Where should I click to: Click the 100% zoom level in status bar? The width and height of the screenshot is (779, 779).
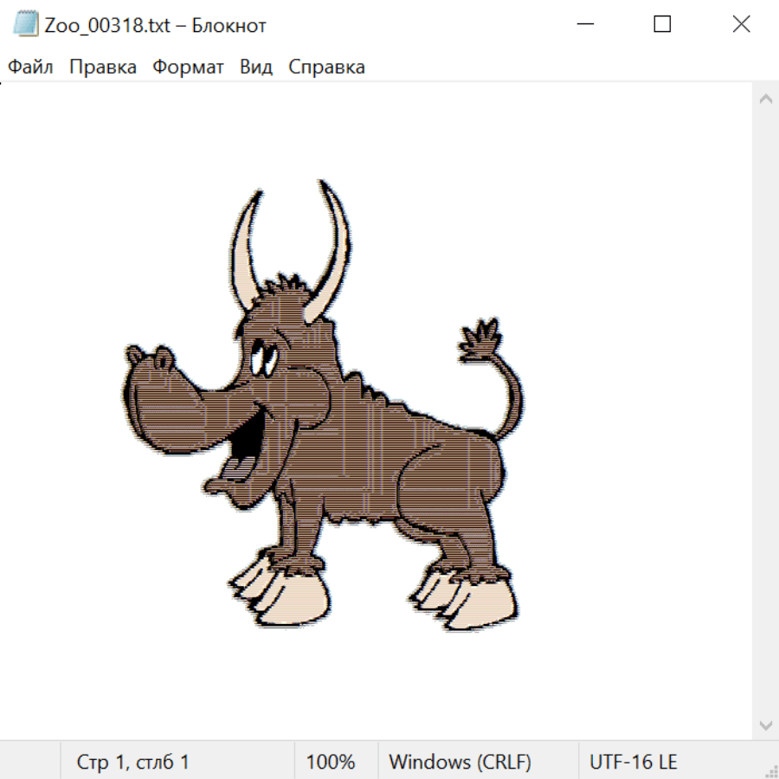pyautogui.click(x=331, y=762)
